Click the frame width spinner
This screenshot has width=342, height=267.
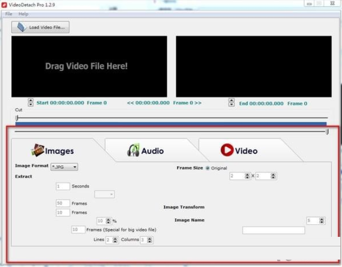tap(240, 176)
